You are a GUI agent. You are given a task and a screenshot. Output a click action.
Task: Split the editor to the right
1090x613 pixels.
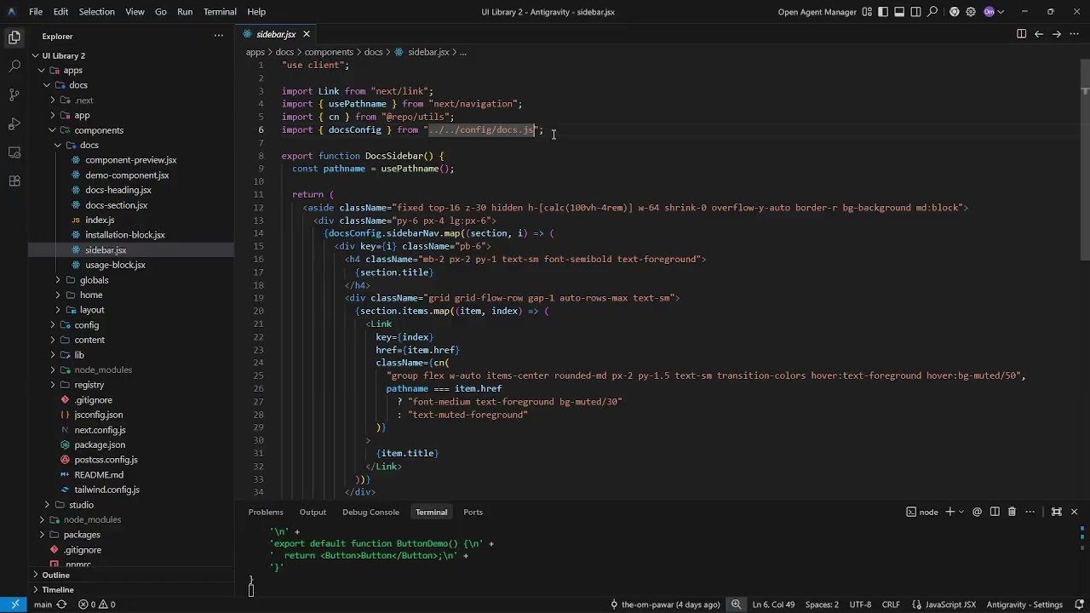pyautogui.click(x=1021, y=34)
